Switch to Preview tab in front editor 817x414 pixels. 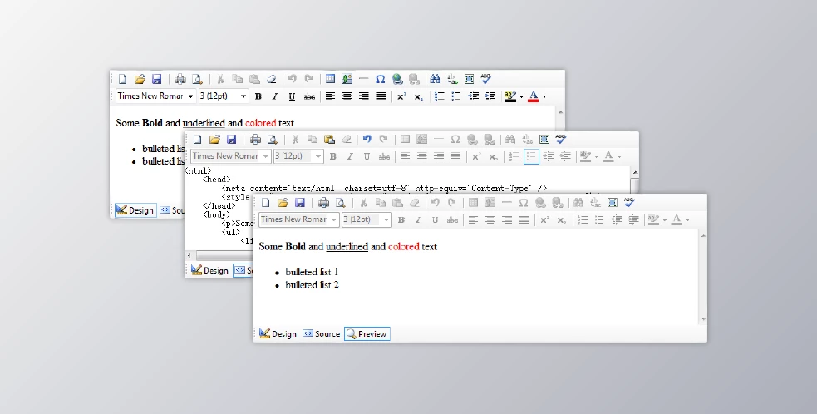coord(367,333)
